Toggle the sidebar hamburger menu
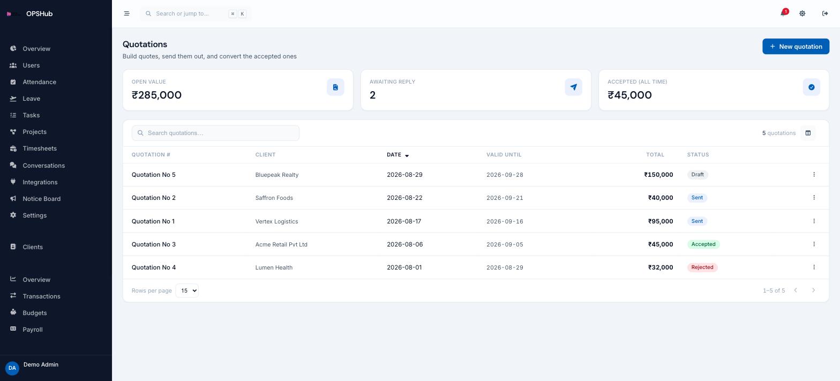 coord(126,13)
